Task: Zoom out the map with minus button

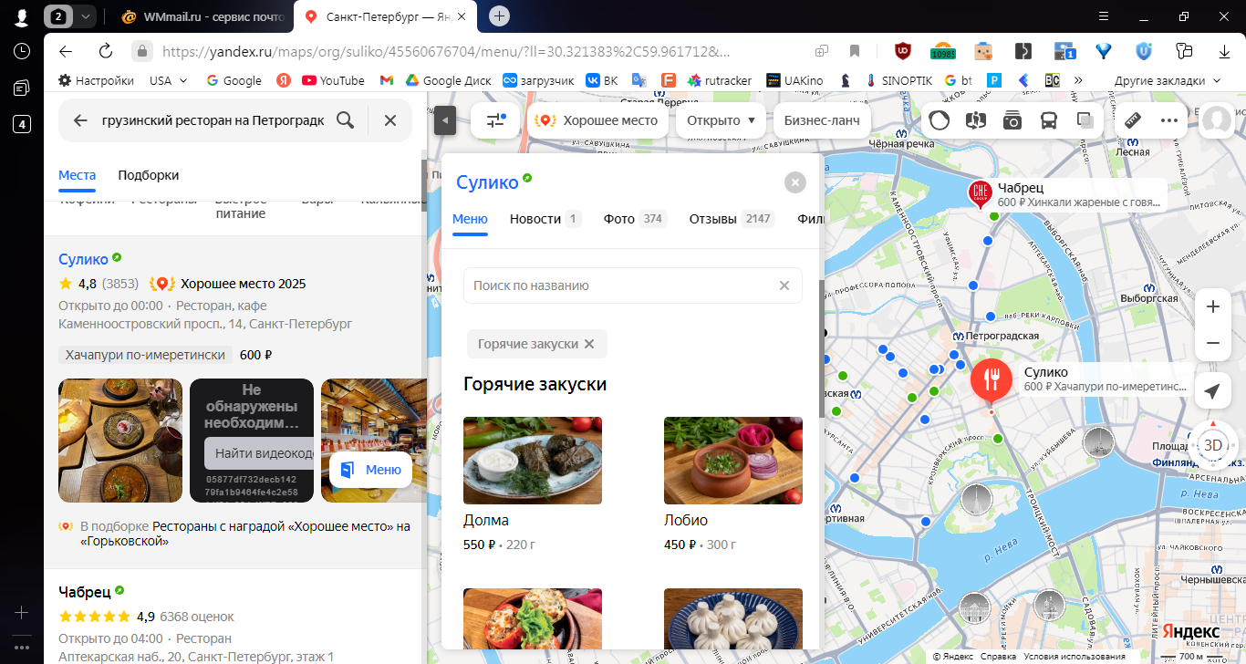Action: click(1213, 343)
